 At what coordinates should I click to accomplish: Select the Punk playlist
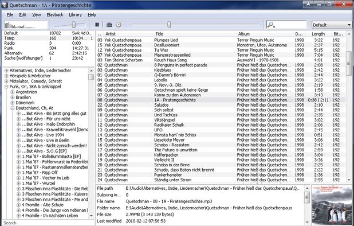pos(48,48)
